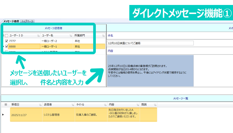
Task: Click the 在庫入庫のご連絡 title cell
Action: (90, 115)
